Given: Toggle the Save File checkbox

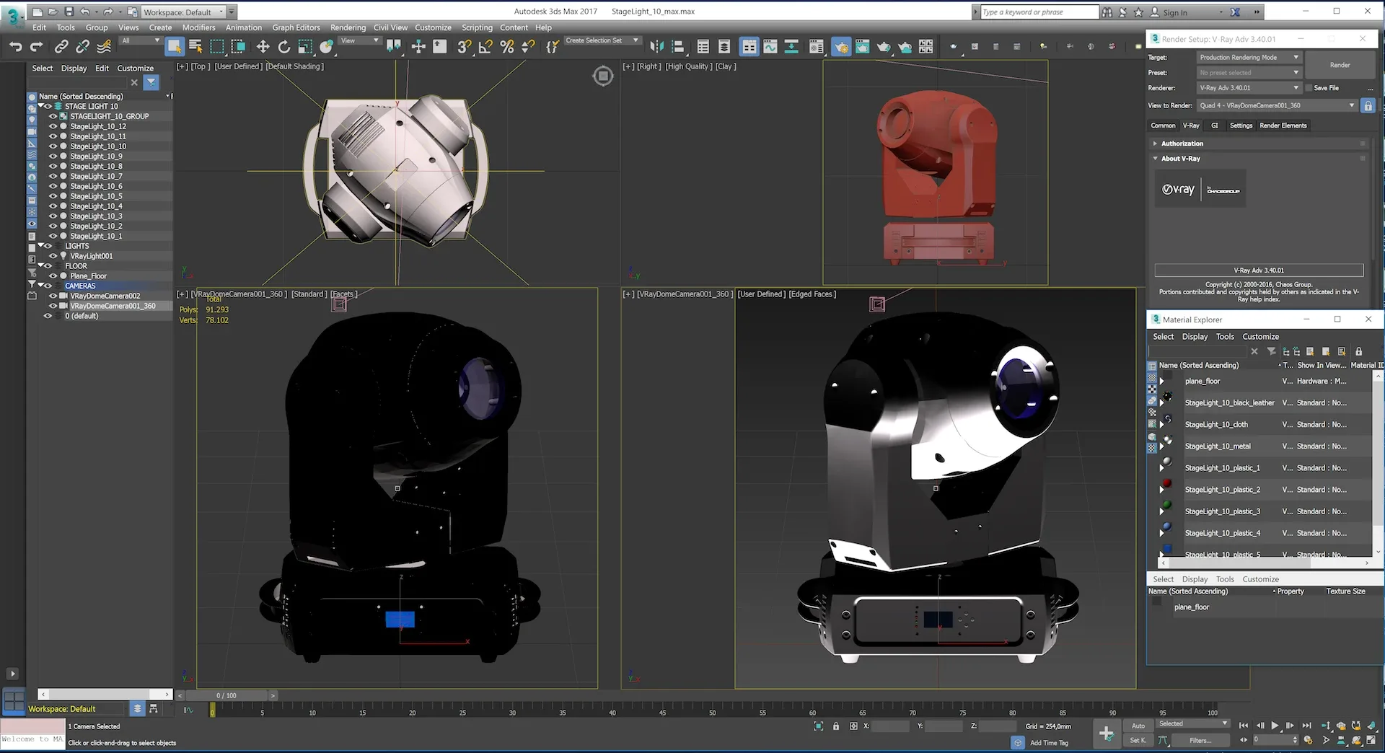Looking at the screenshot, I should pos(1308,88).
